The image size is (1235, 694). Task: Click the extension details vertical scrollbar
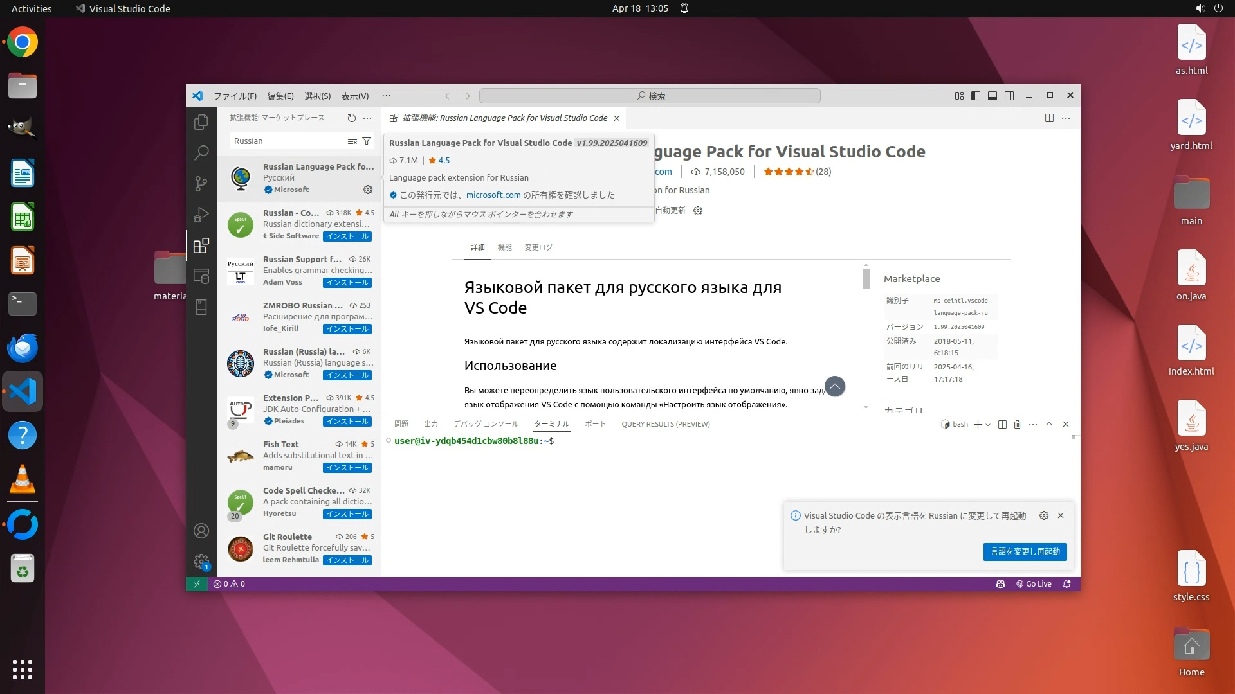coord(866,279)
